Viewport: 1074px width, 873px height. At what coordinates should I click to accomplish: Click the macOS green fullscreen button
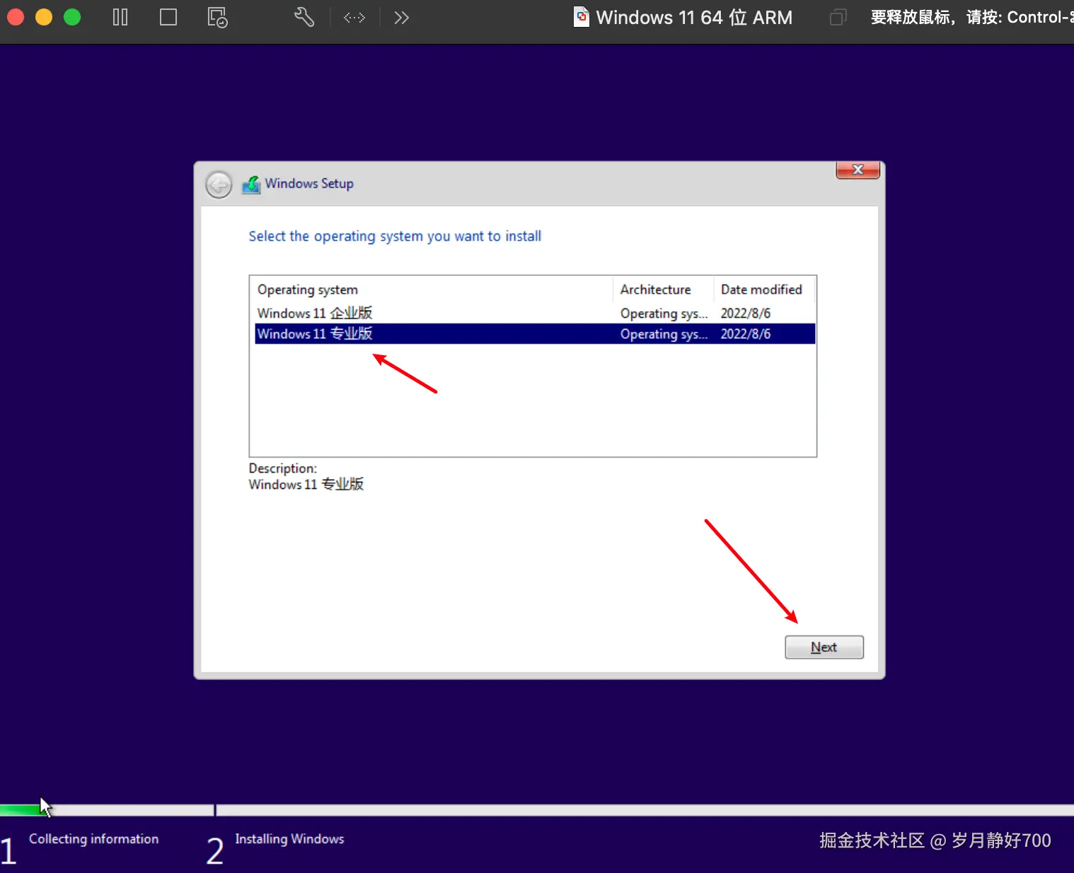click(x=72, y=17)
